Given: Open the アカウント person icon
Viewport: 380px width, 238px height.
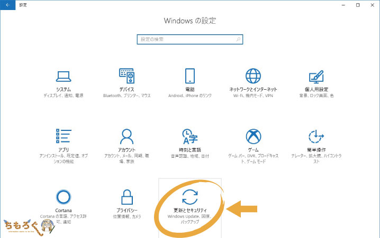Looking at the screenshot, I should click(x=126, y=136).
